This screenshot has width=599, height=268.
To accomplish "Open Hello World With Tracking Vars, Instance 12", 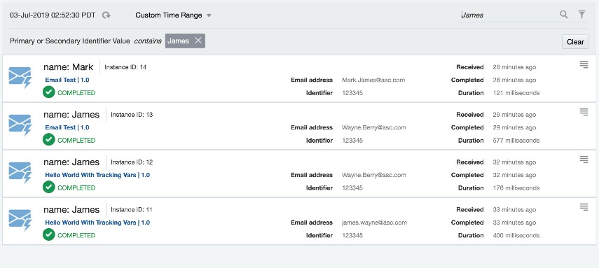I will click(x=97, y=175).
